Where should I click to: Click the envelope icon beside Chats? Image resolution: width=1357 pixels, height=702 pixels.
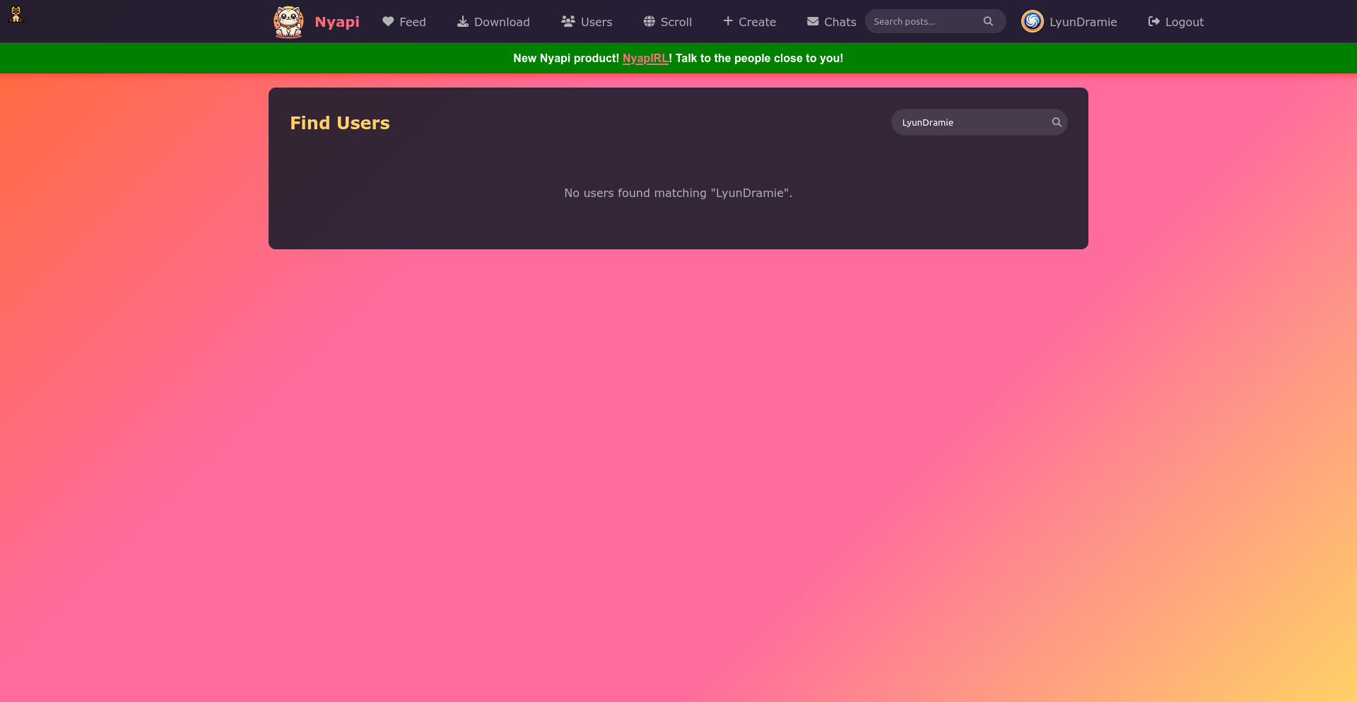(813, 22)
